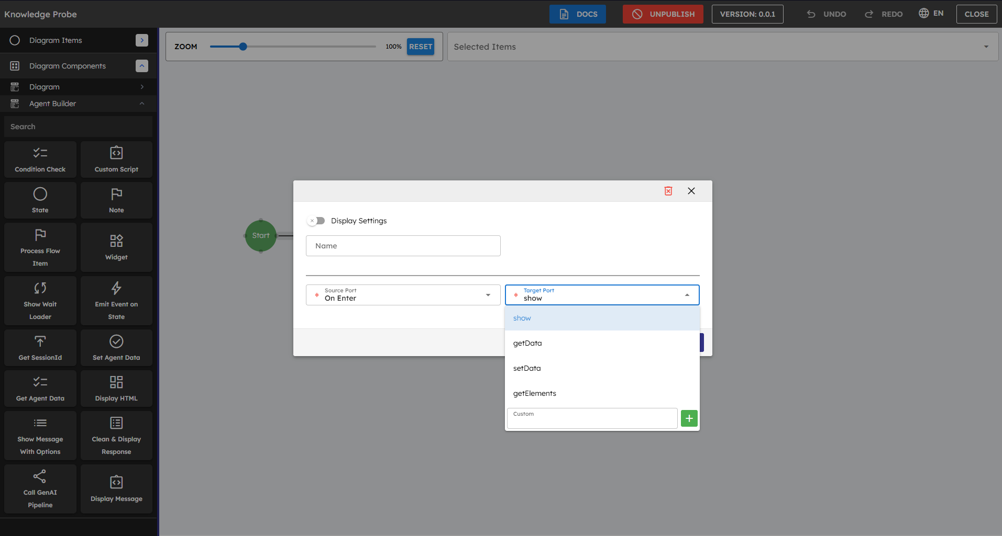Add custom port with green plus button
Screen dimensions: 1002x536
tap(689, 418)
